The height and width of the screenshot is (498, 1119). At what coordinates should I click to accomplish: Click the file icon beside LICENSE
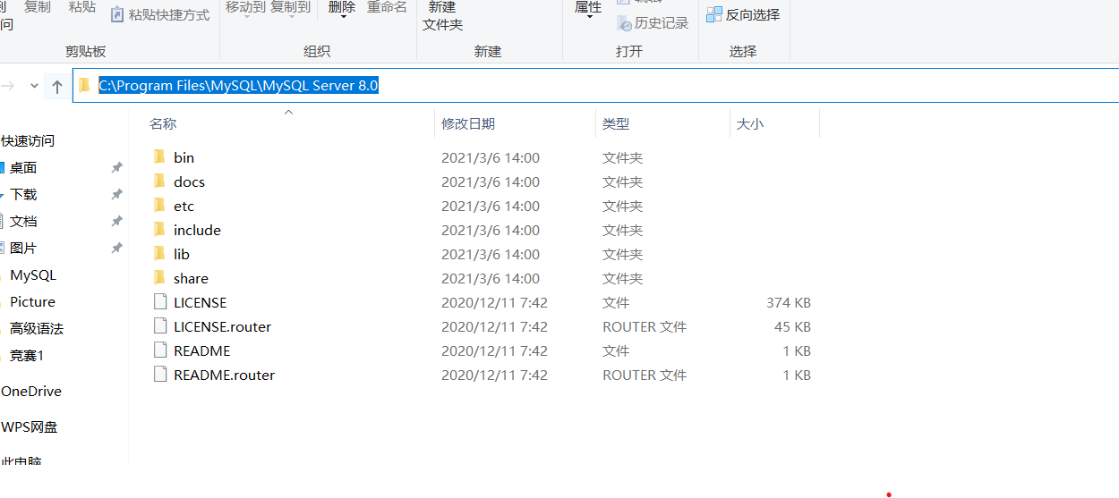pos(160,302)
